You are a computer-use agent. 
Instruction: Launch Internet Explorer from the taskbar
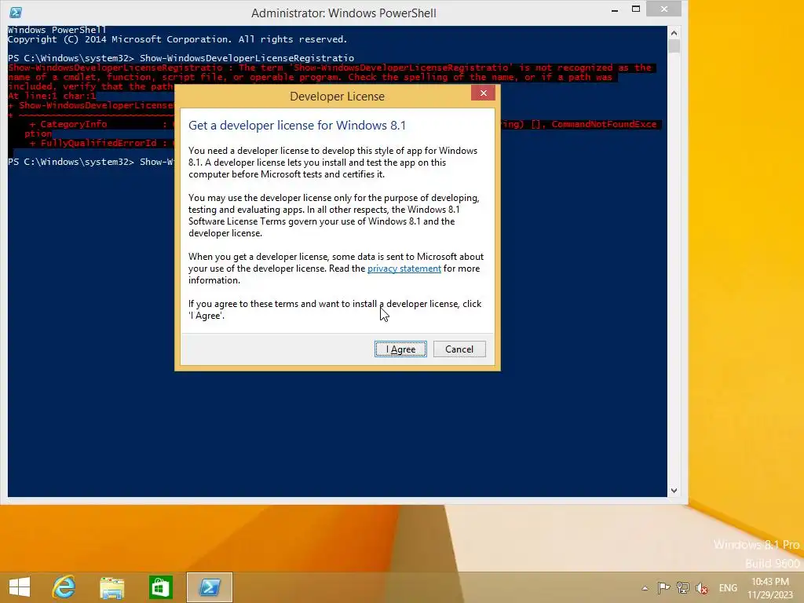(64, 587)
